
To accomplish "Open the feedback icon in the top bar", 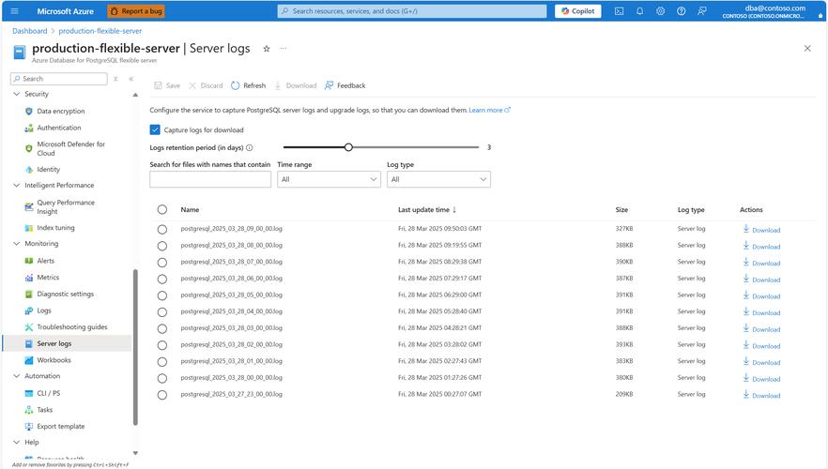I will (x=702, y=11).
